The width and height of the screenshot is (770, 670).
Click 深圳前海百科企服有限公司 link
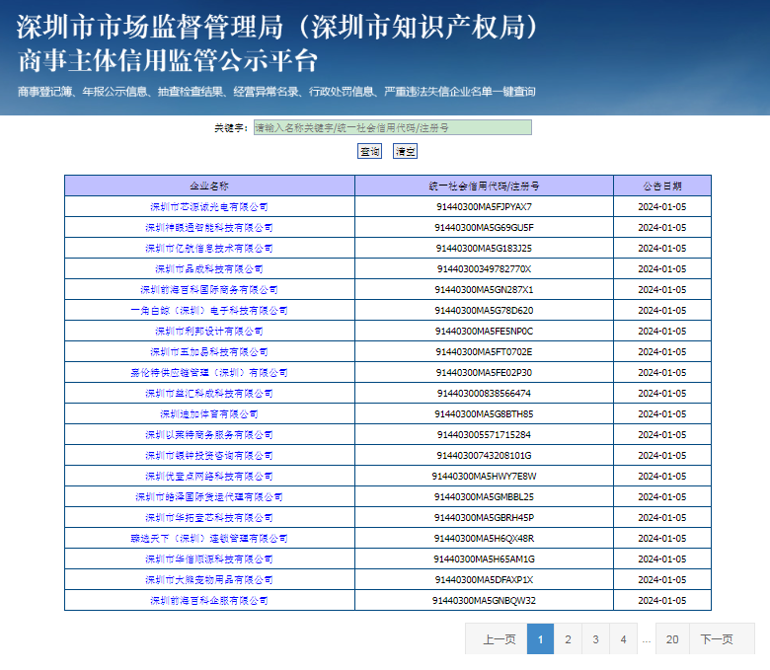(x=209, y=600)
